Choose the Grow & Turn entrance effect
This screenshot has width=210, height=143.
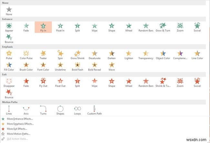[x=163, y=27]
